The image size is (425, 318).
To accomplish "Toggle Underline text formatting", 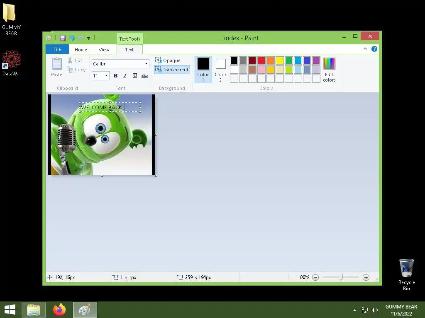I will (135, 76).
